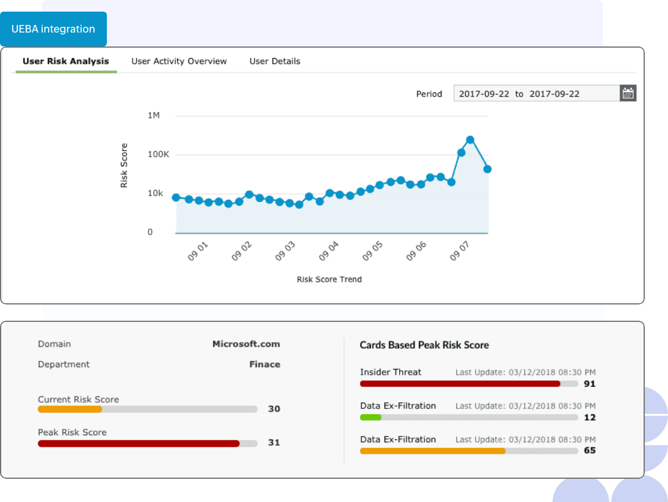Open the calendar date picker icon

pos(628,93)
